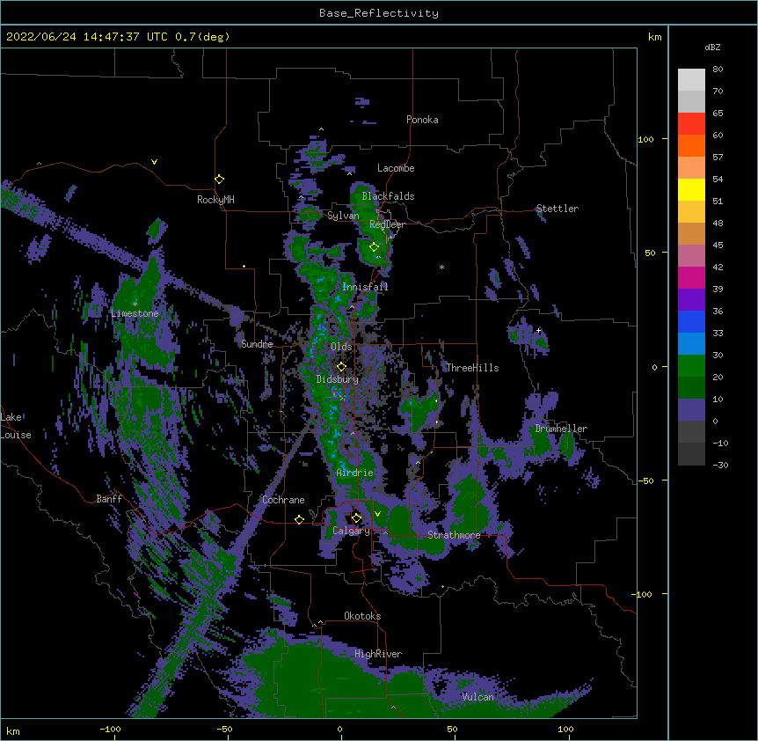Click the RedDeer city label
This screenshot has height=741, width=758.
click(387, 224)
